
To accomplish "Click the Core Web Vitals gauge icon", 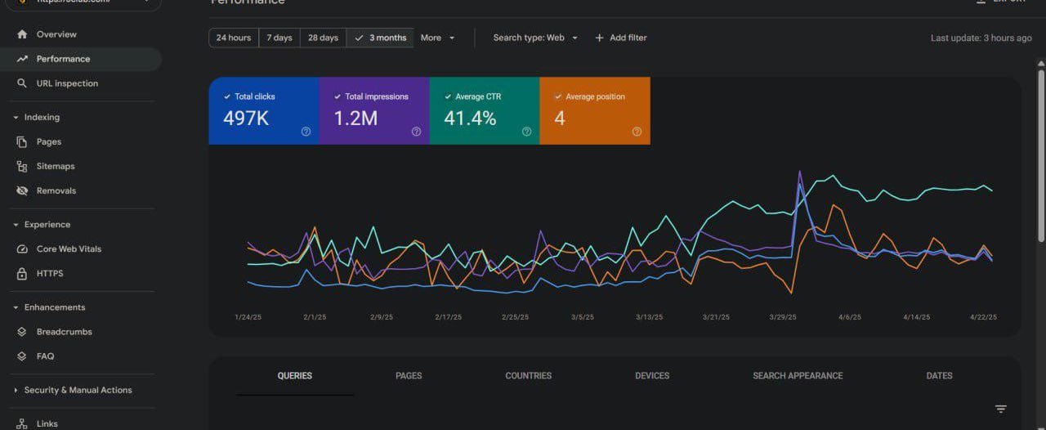I will 22,249.
